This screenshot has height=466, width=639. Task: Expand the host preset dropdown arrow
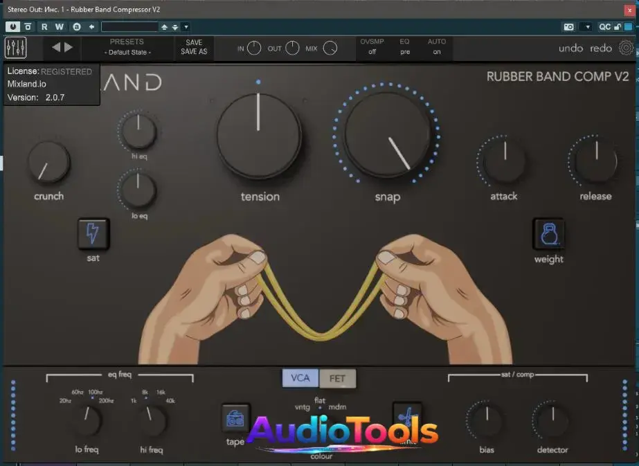coord(186,26)
